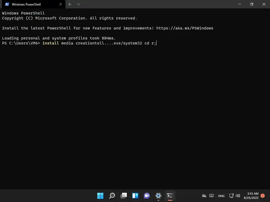
Task: Click the typed command line text
Action: (x=99, y=43)
